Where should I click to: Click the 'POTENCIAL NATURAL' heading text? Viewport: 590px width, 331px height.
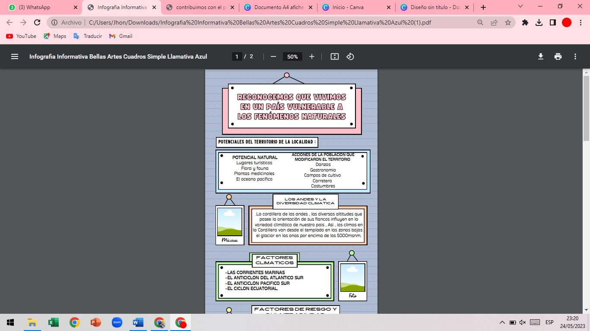[x=255, y=157]
